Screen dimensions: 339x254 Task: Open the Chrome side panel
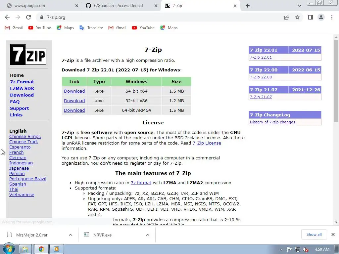tap(311, 17)
